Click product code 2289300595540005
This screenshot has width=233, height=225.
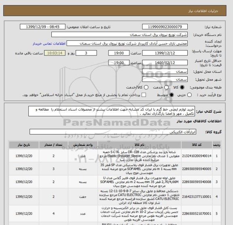tap(197, 169)
